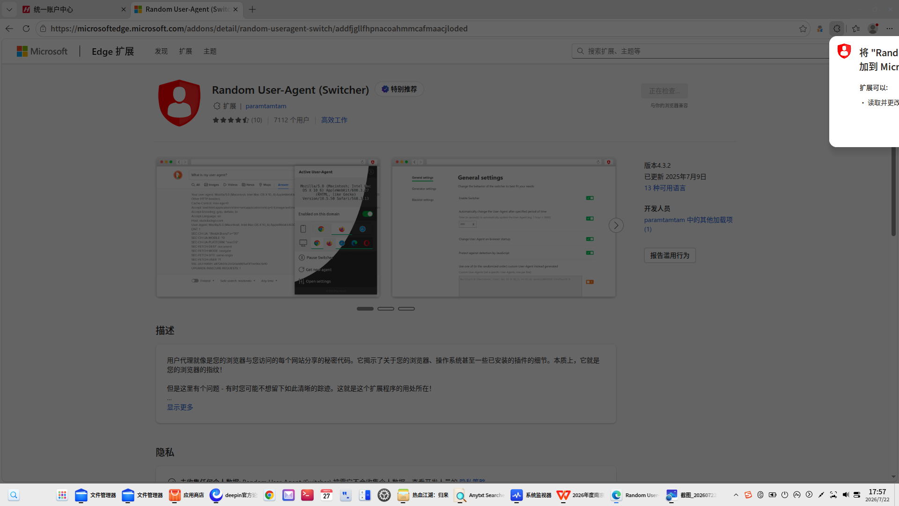Screen dimensions: 899x506
Task: Open the 扩展 menu item
Action: [185, 51]
